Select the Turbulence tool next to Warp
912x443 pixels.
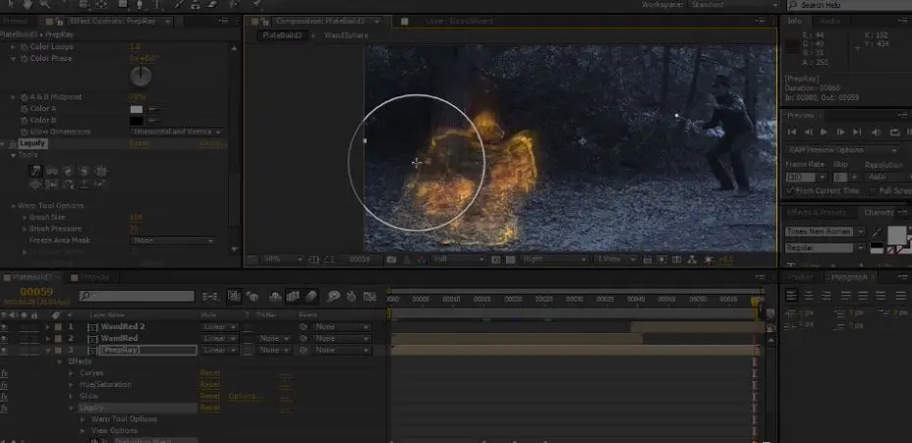[x=52, y=171]
